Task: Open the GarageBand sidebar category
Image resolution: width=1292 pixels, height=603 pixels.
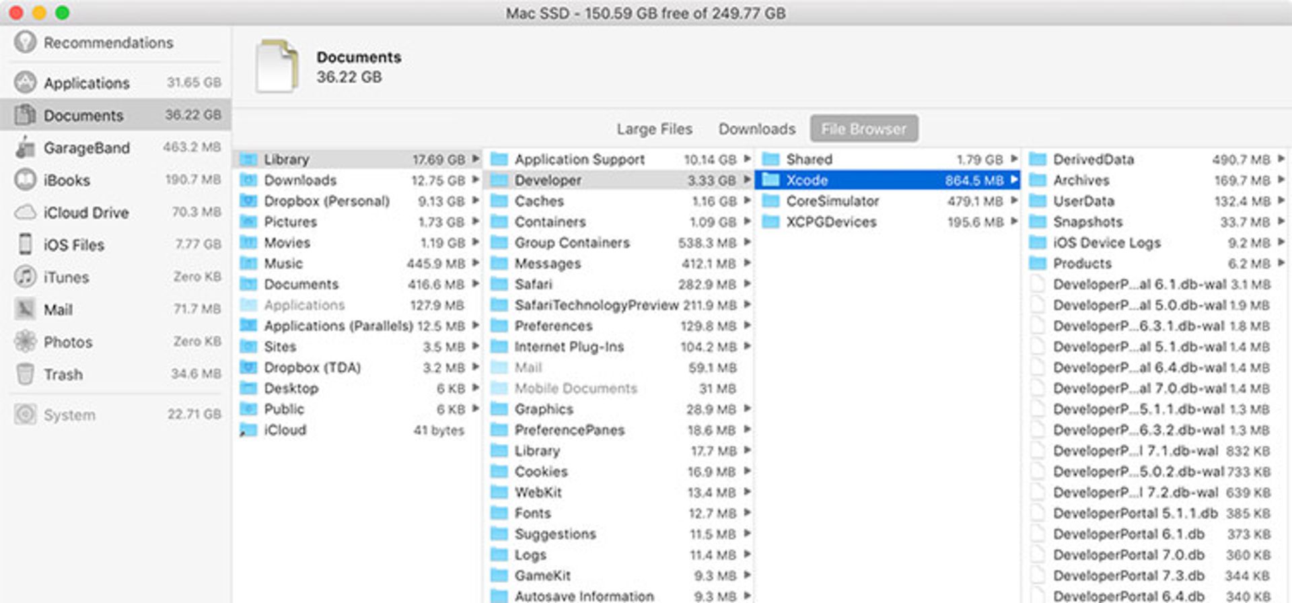Action: [116, 147]
